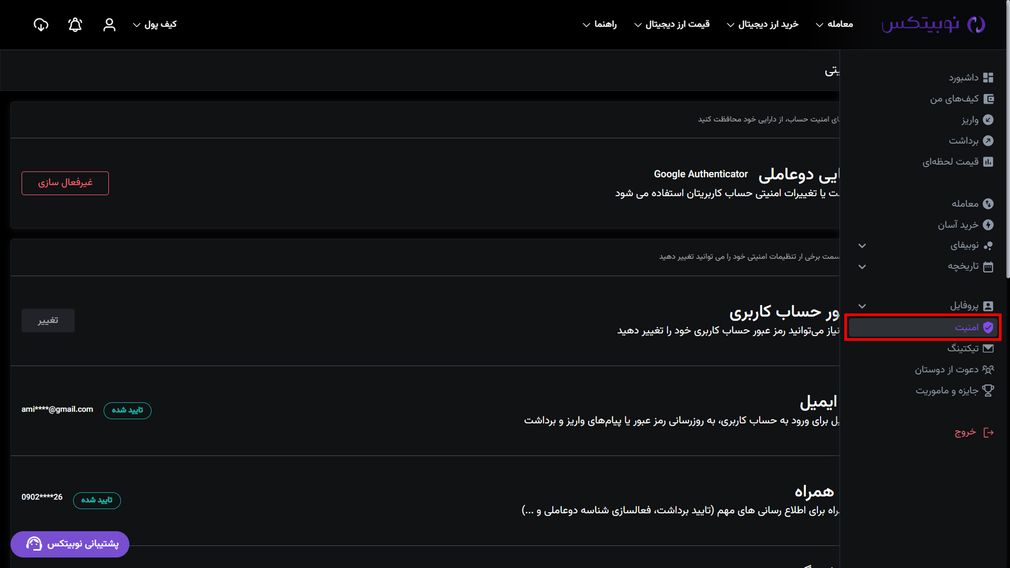The height and width of the screenshot is (568, 1010).
Task: Click the Dashboard grid icon in sidebar
Action: point(988,78)
